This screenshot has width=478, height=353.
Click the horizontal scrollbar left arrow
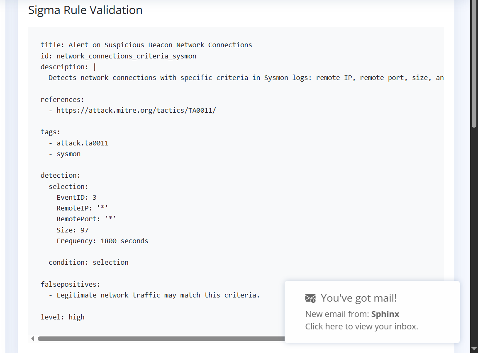click(33, 339)
